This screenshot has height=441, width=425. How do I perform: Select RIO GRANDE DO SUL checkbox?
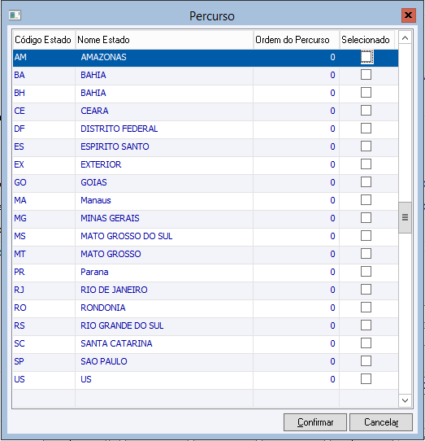coord(366,325)
